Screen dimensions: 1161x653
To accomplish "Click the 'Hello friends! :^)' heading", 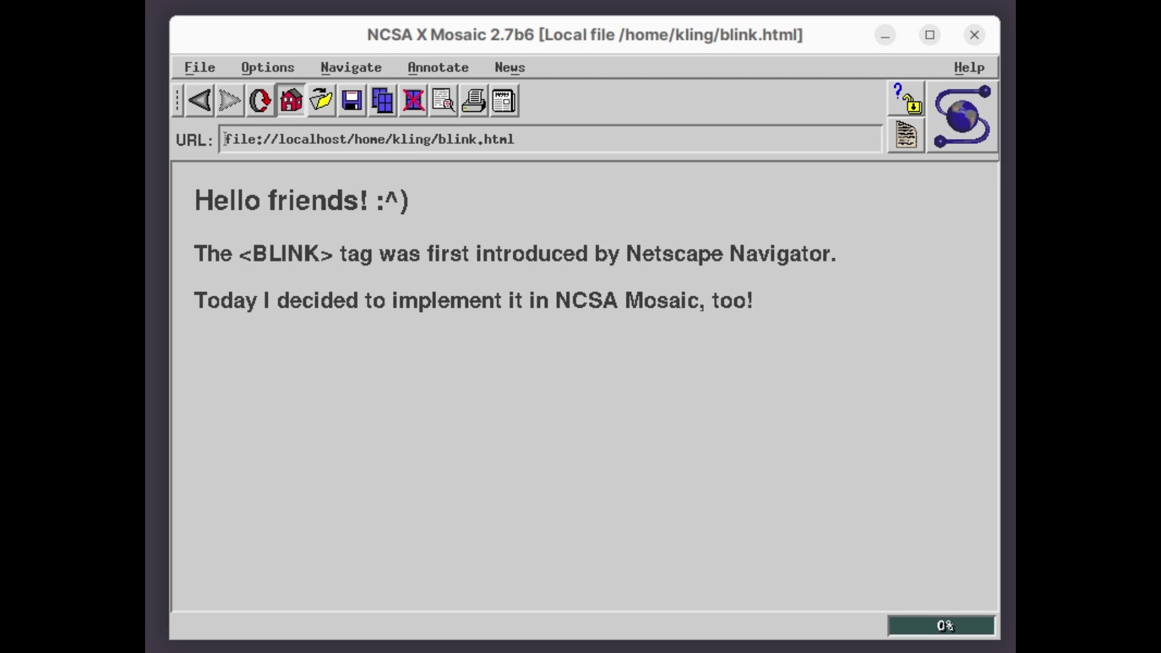I will pyautogui.click(x=301, y=200).
